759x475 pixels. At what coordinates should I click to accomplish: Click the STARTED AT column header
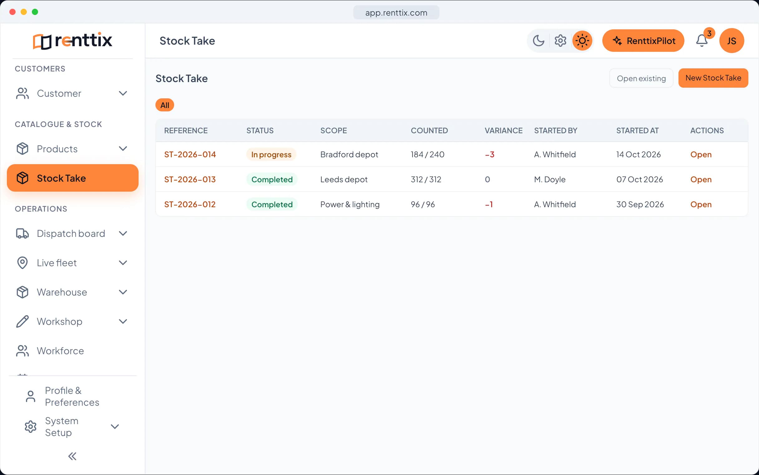(x=637, y=131)
